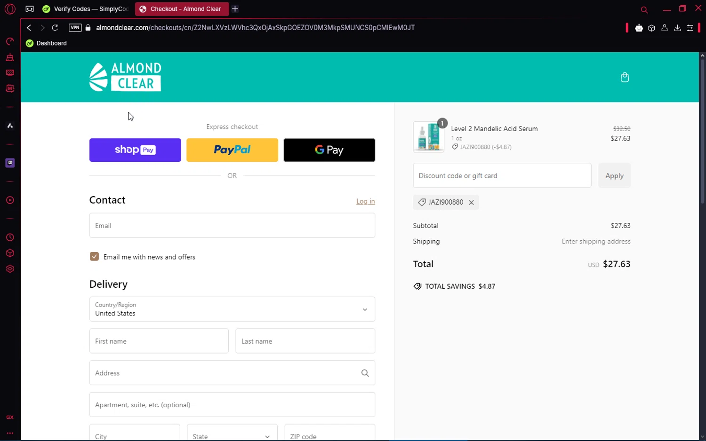706x441 pixels.
Task: Click the Address input field
Action: pyautogui.click(x=232, y=373)
